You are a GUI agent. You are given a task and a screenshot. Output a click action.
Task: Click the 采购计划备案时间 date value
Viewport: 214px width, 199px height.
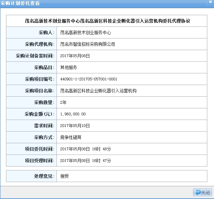point(75,56)
